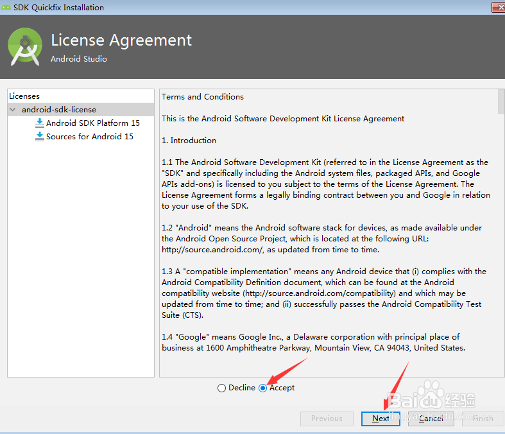Select the Decline radio button
Image resolution: width=505 pixels, height=434 pixels.
(x=221, y=388)
